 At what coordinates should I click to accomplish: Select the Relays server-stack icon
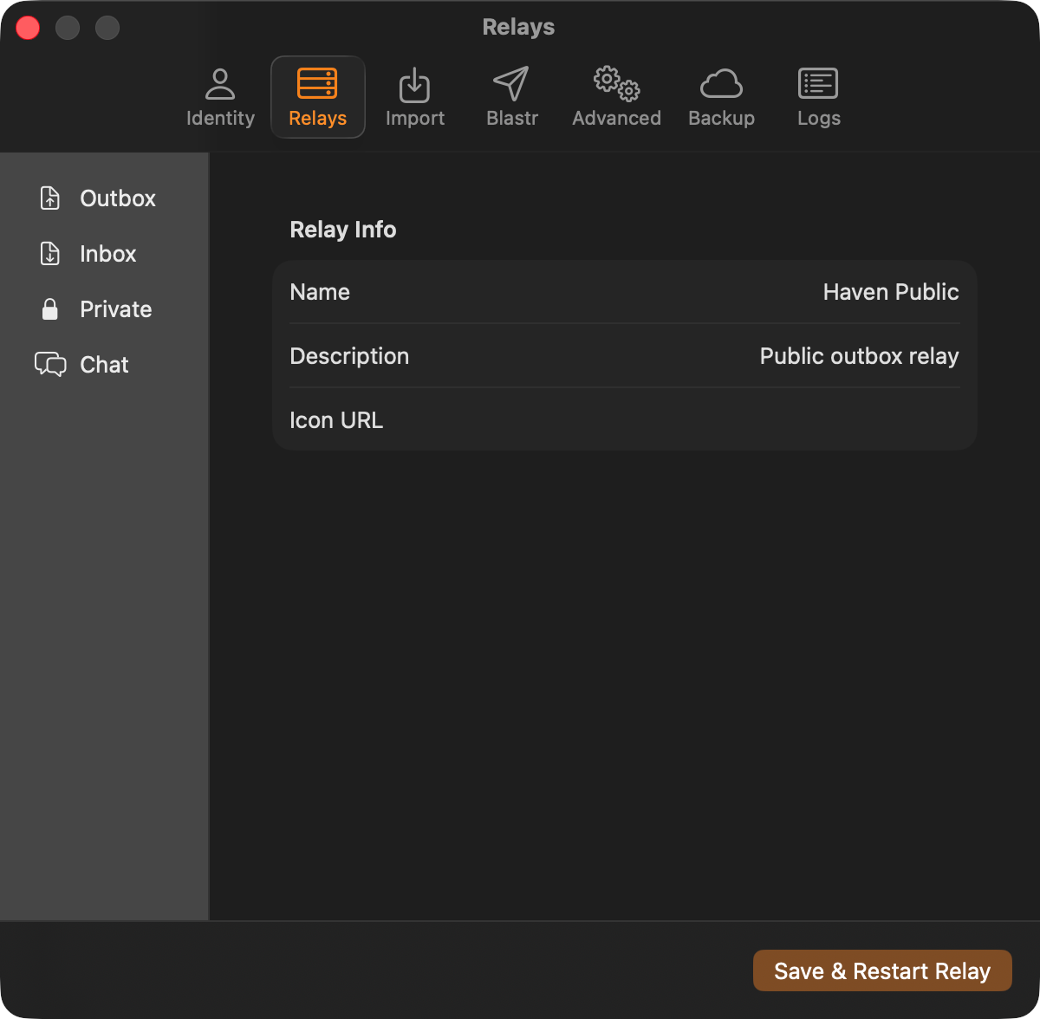[x=317, y=84]
